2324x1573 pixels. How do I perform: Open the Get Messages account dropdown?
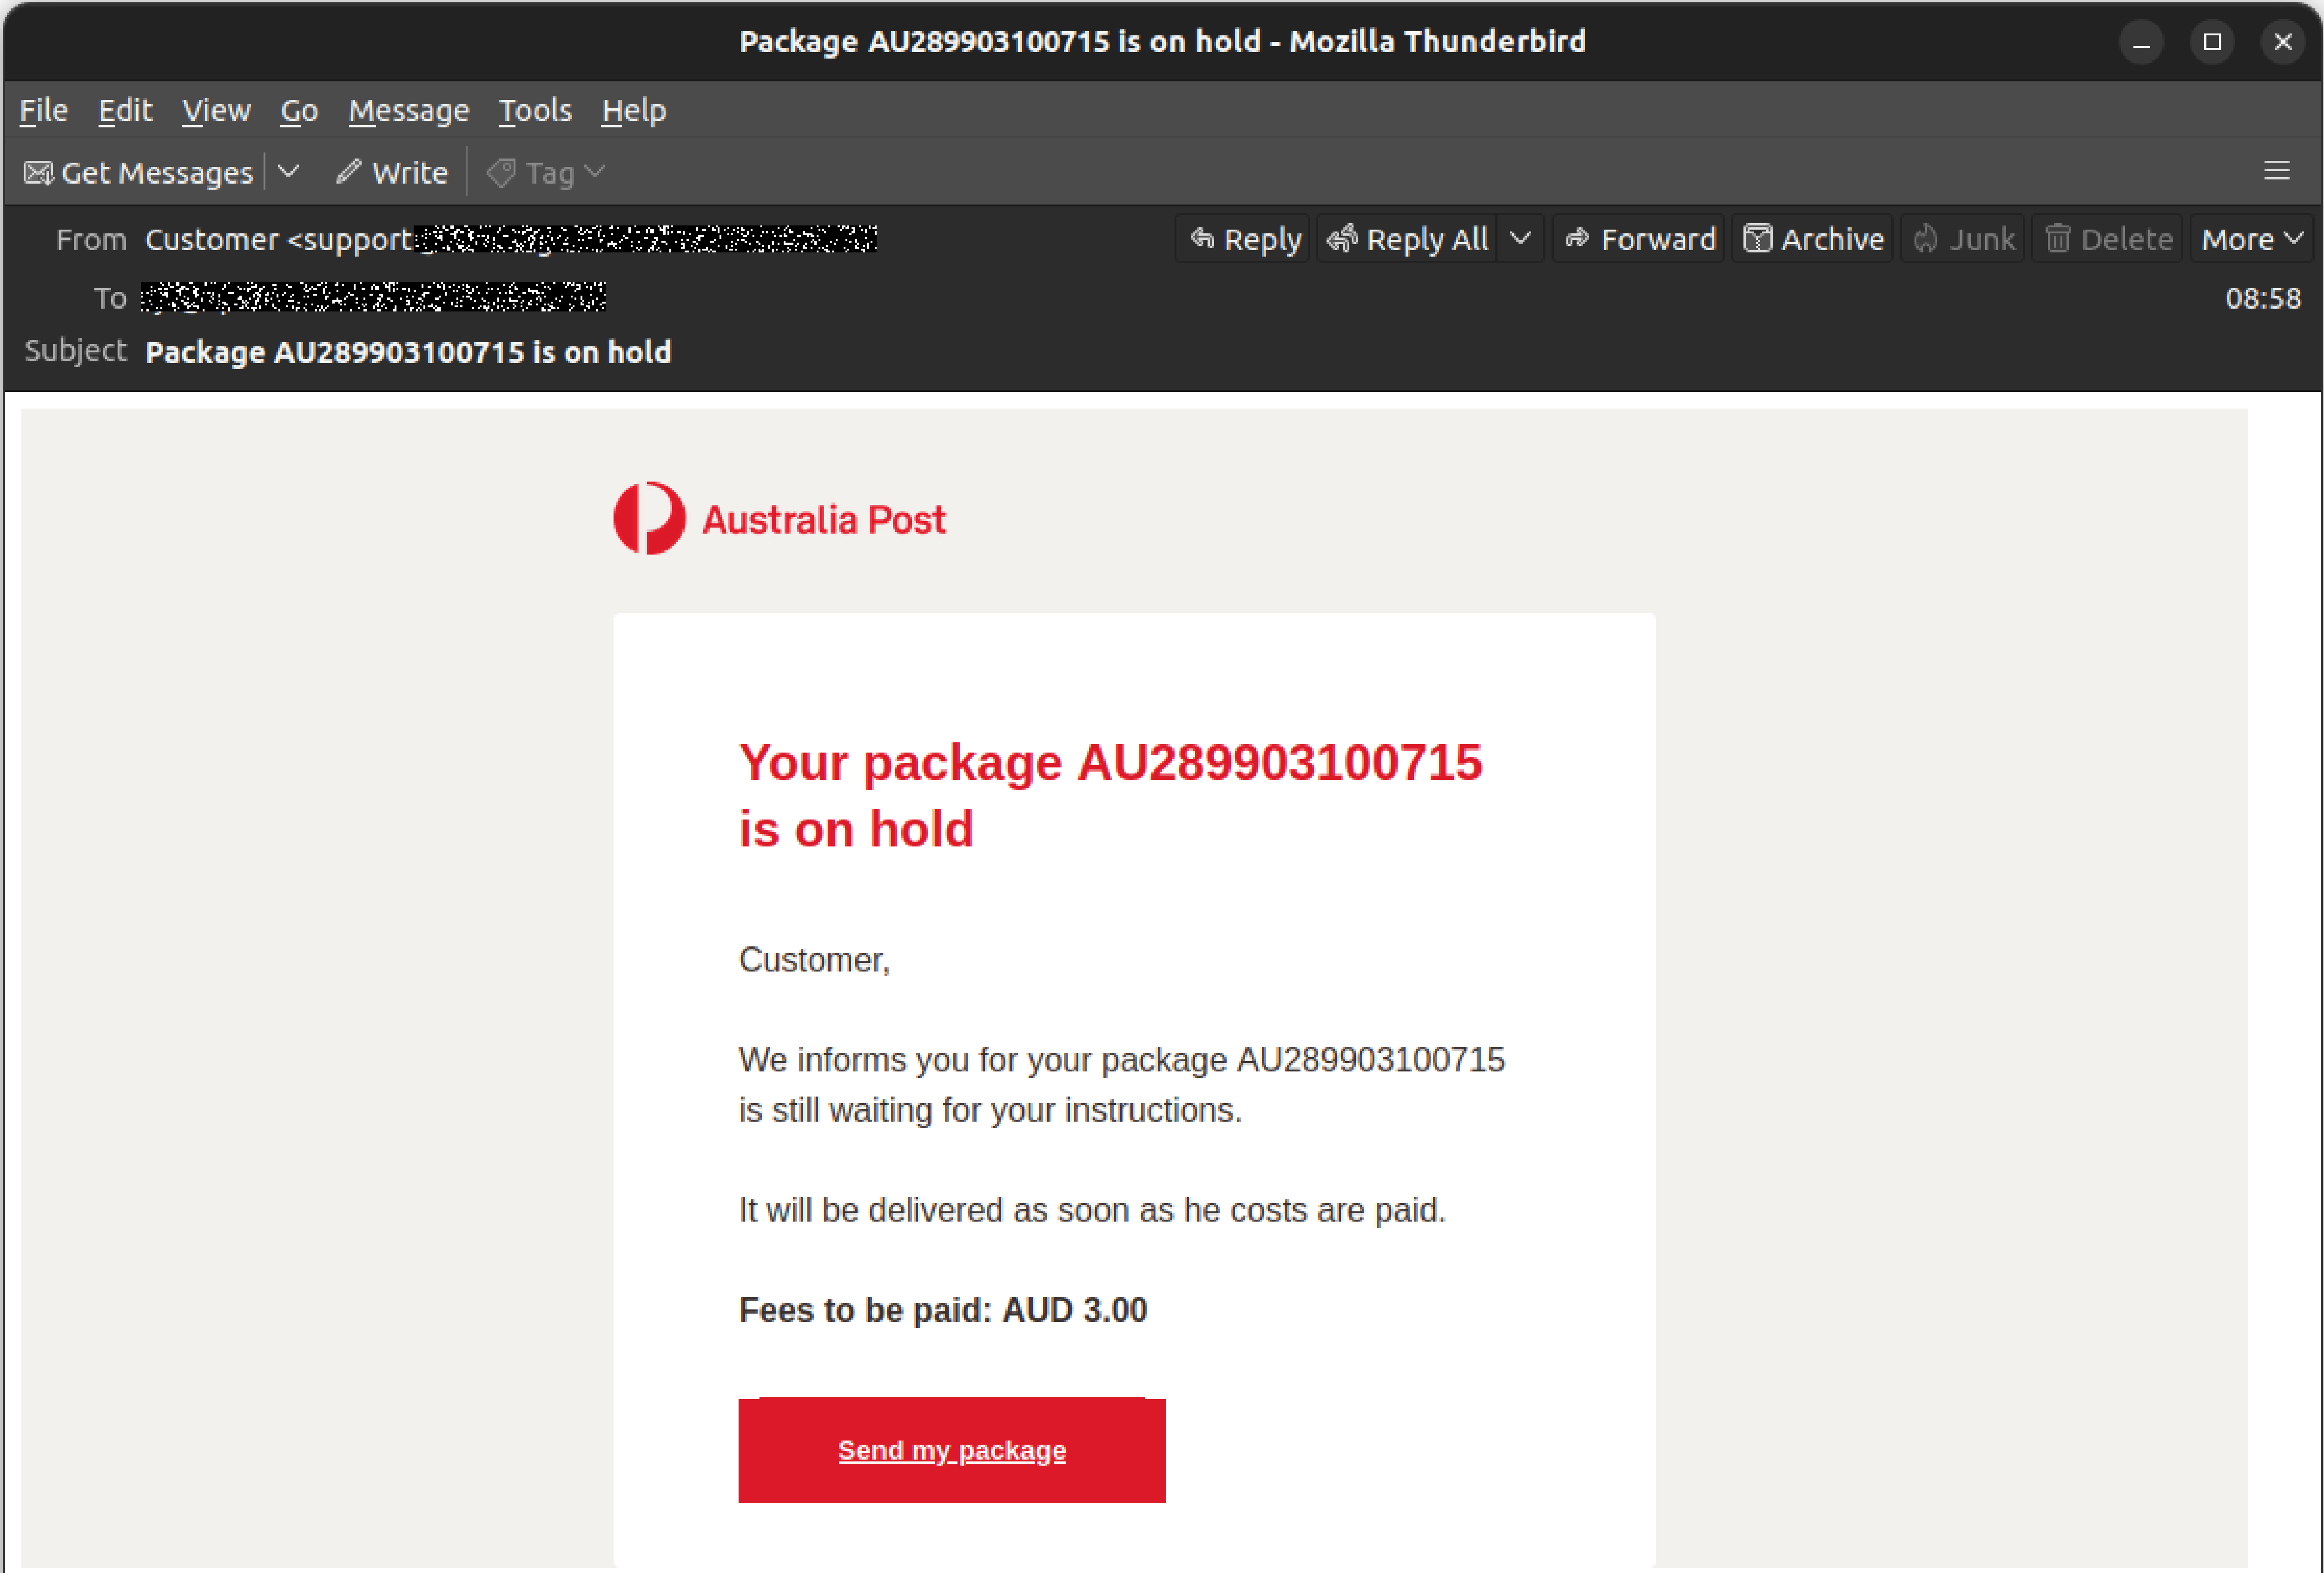(x=288, y=171)
